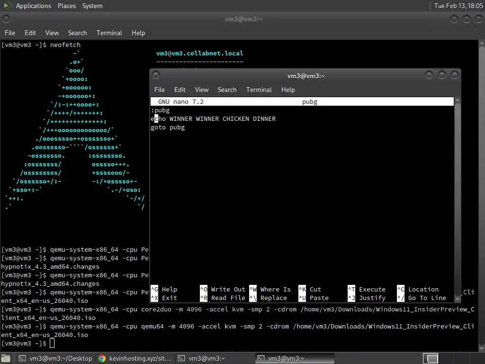Click the 'neofetch' command in background terminal
This screenshot has height=364, width=485.
coord(65,45)
